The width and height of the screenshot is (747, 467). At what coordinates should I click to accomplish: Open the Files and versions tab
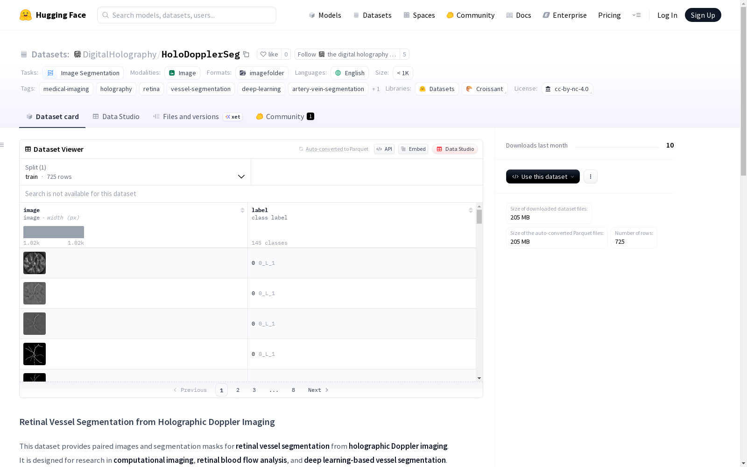[197, 117]
